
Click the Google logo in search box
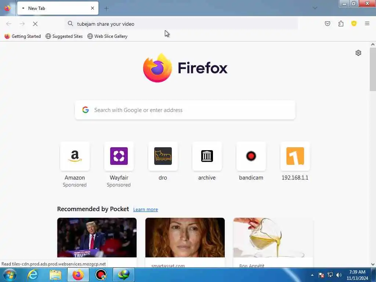click(85, 110)
